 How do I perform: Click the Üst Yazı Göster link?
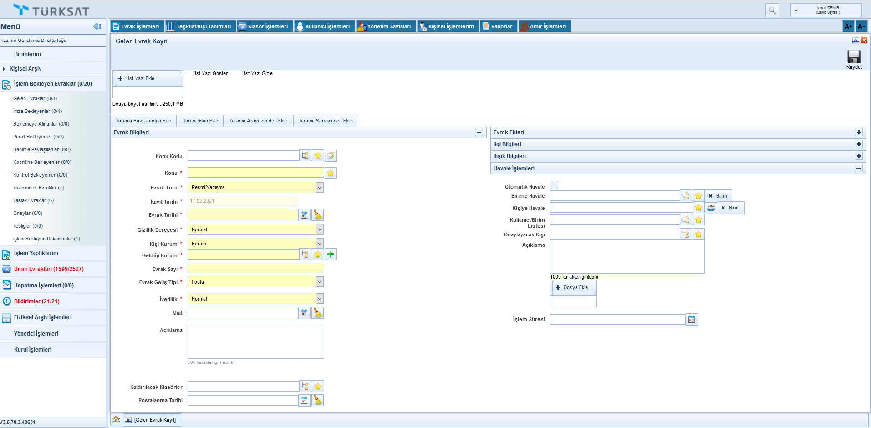(x=210, y=73)
